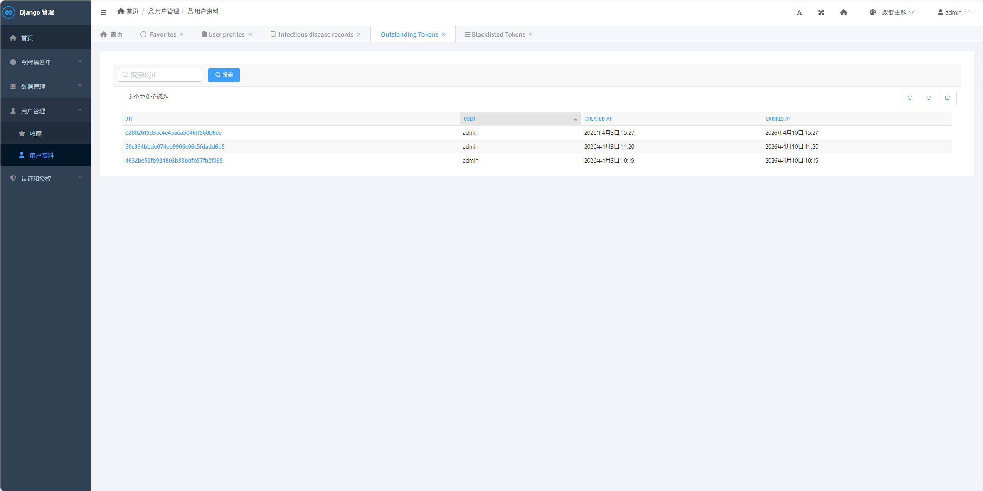Click the refresh icon above the table

click(929, 98)
